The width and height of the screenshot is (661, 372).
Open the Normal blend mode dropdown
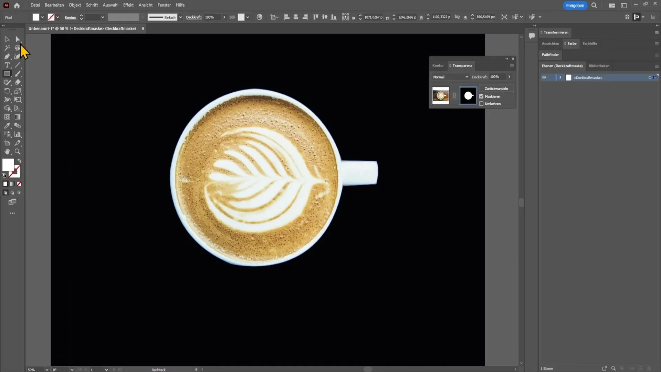point(451,77)
